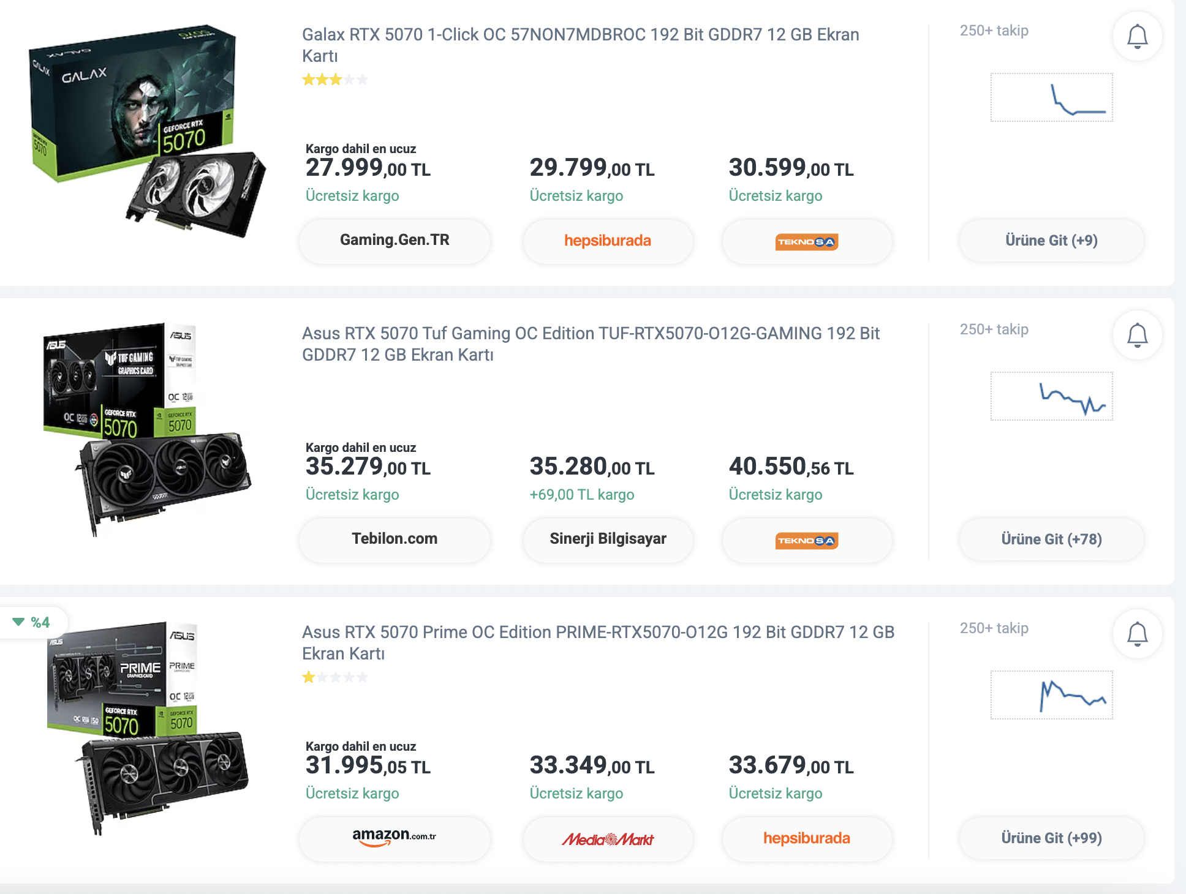Click the Teknosa logo for Asus Tuf Gaming
1186x894 pixels.
[x=807, y=541]
